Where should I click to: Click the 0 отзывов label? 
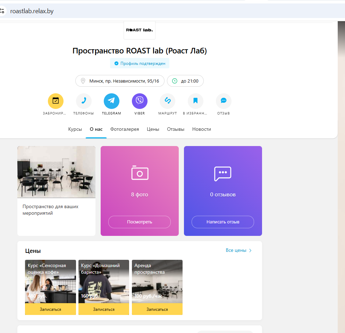click(x=223, y=195)
